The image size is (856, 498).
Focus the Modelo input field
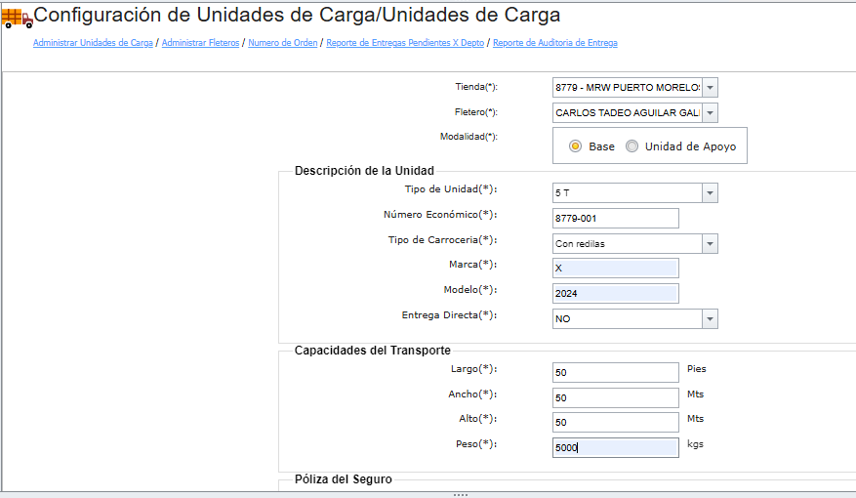pos(615,293)
